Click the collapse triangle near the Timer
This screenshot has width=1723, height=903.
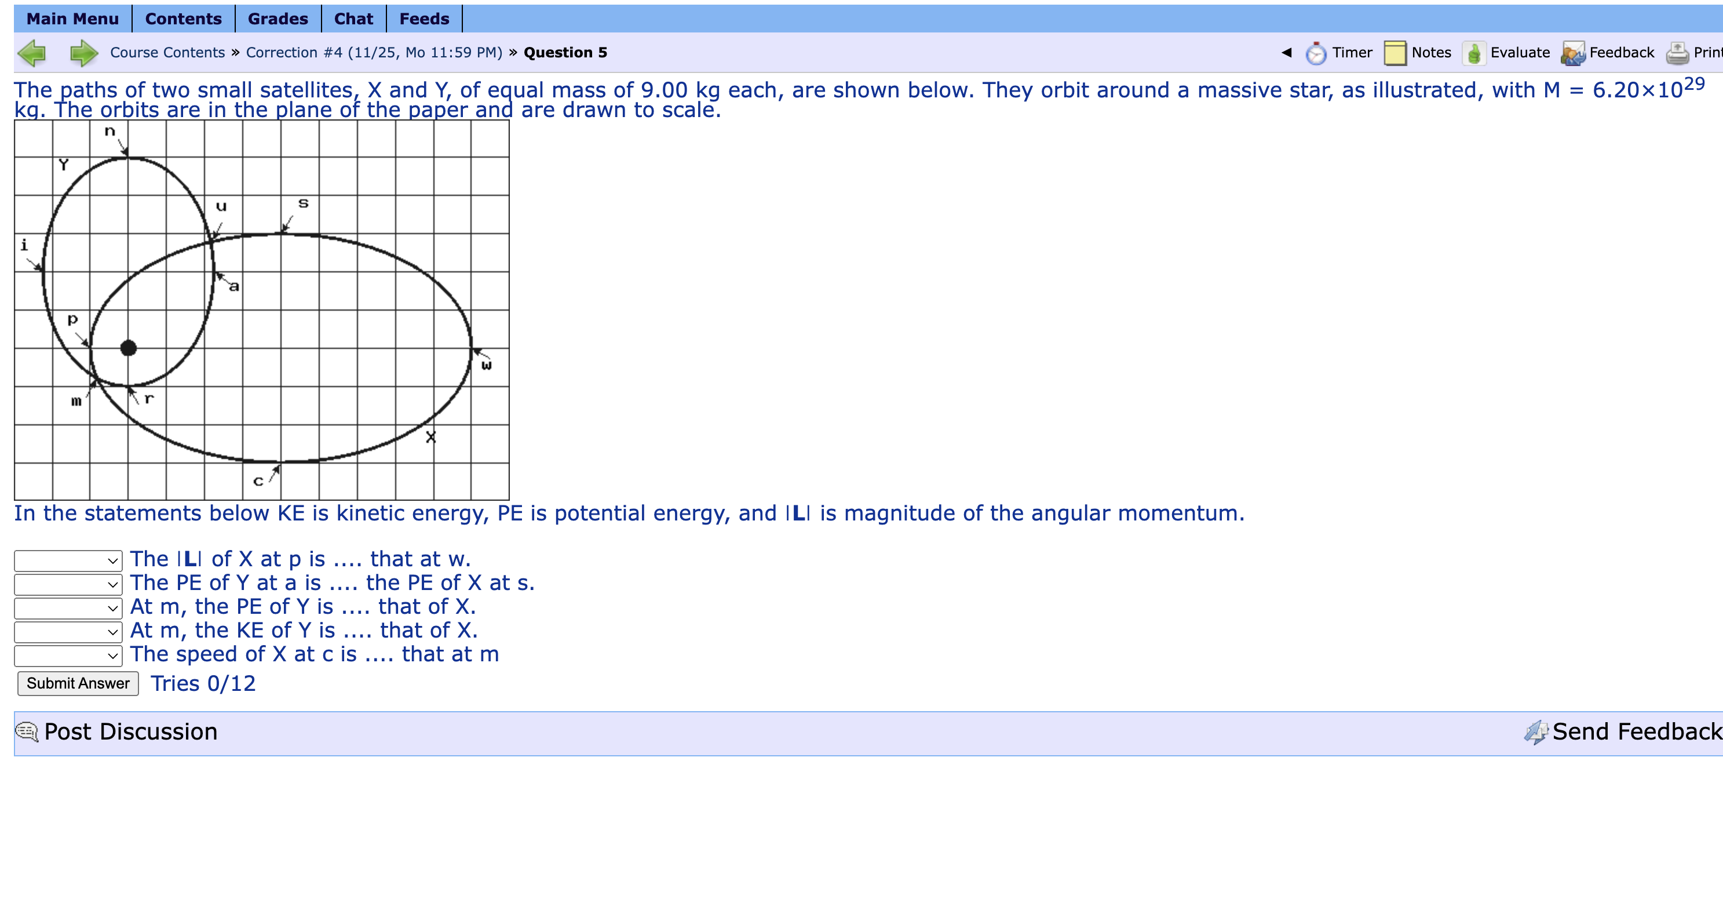point(1286,52)
